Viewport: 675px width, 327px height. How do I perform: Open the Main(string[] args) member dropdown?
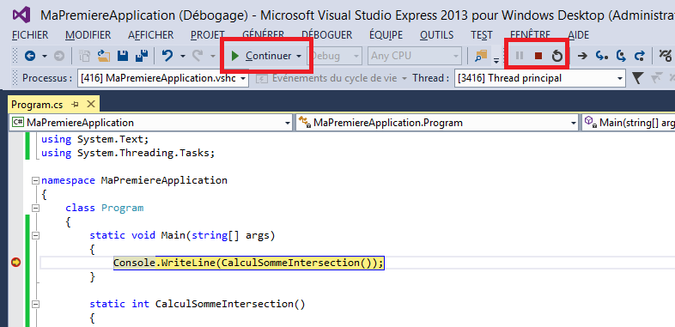tap(628, 123)
